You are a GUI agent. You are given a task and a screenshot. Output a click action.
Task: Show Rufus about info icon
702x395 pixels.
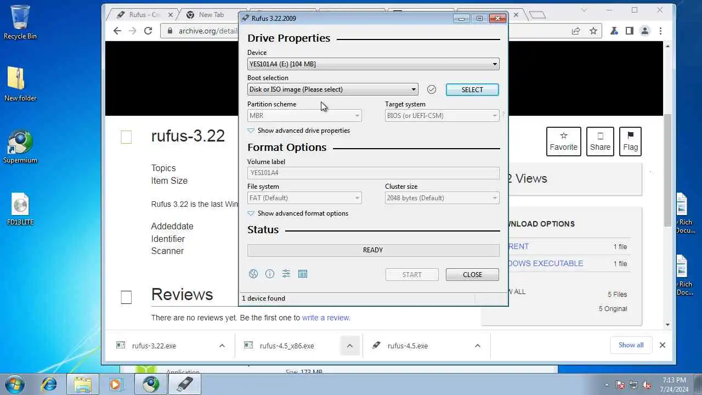click(270, 274)
